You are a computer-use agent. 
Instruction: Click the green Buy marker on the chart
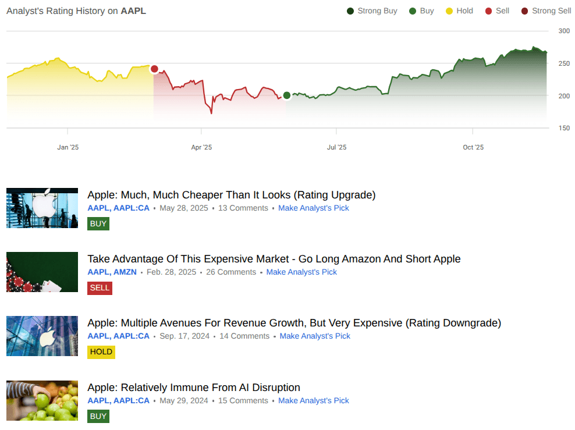(x=286, y=96)
